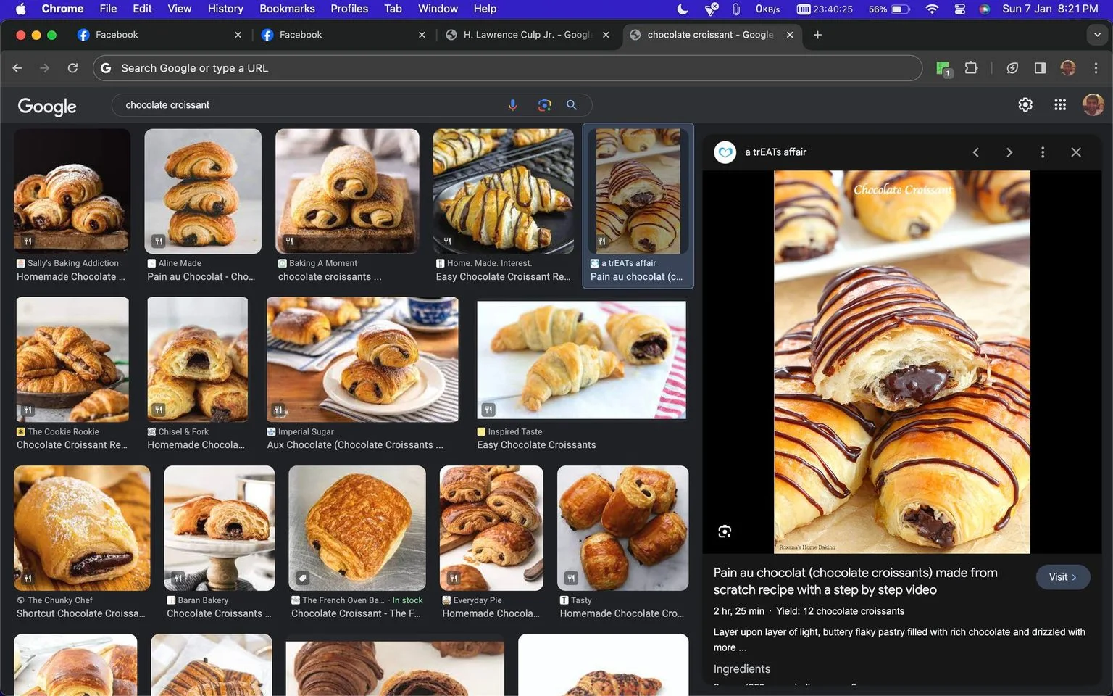Screen dimensions: 1113x696
Task: Click Easy Chocolate Croissants caption link
Action: click(536, 445)
